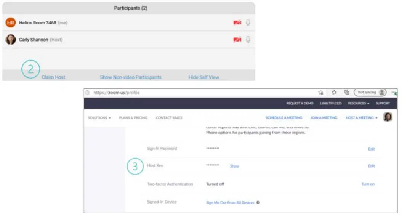Select Helios Room 3468 participant name
Screen dimensions: 402x218
click(x=37, y=22)
